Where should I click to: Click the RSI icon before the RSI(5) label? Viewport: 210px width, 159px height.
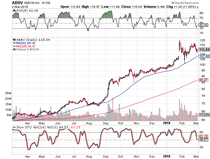click(14, 10)
